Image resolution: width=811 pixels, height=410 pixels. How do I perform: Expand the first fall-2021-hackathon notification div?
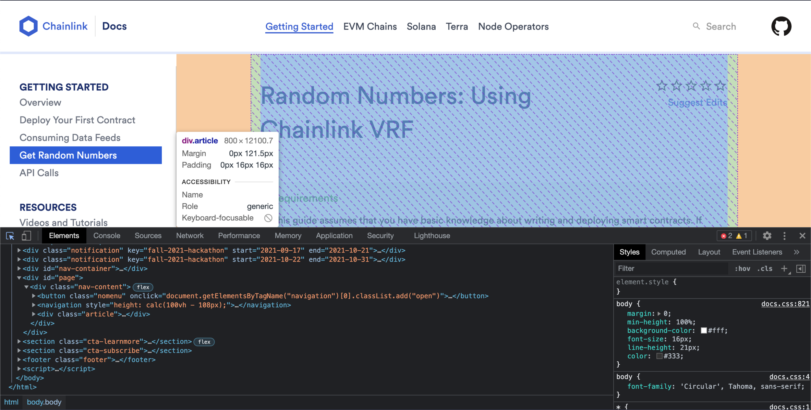coord(19,250)
